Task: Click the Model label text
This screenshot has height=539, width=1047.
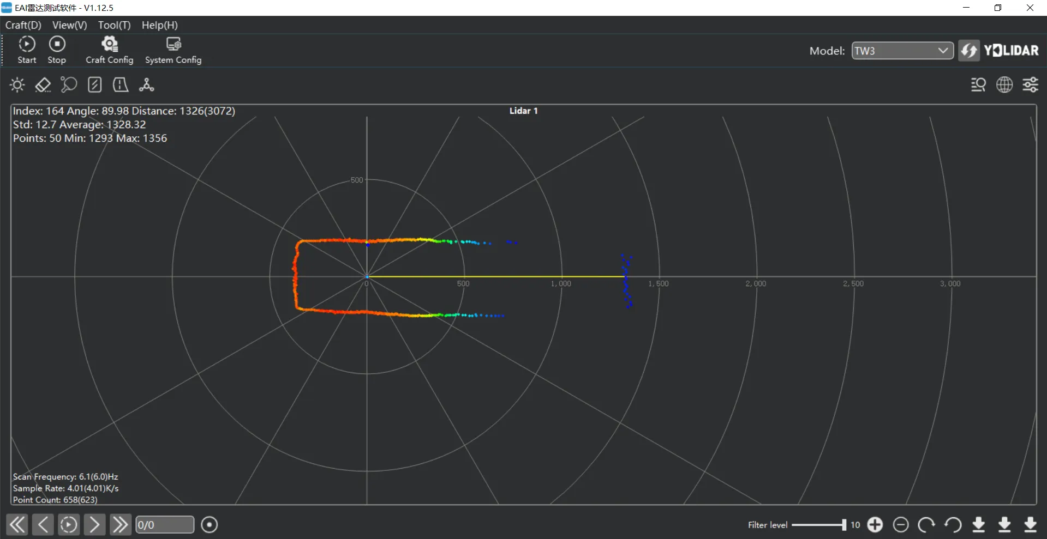Action: 827,51
